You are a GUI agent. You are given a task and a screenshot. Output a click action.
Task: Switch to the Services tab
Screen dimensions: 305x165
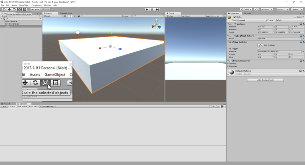point(247,13)
